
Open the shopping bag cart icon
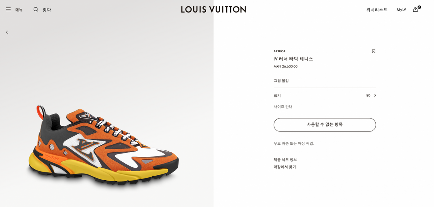(x=415, y=10)
